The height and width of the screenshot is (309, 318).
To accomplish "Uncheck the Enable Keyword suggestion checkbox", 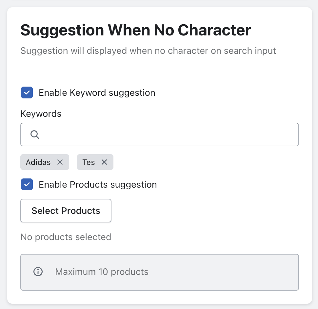I will coord(27,93).
